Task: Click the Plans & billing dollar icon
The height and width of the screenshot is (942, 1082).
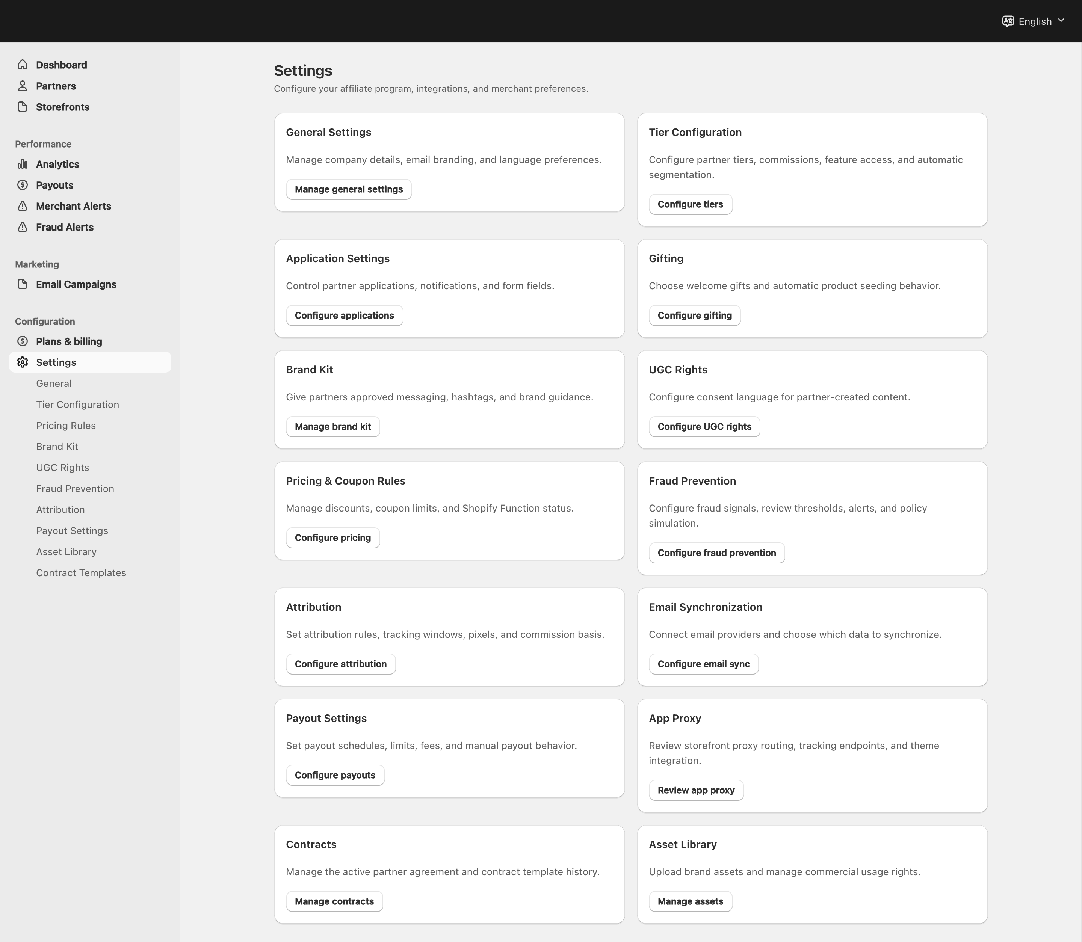Action: point(23,341)
